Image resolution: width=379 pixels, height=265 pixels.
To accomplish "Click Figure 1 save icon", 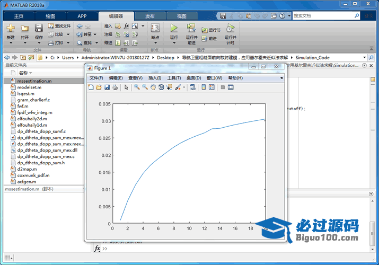I will (107, 87).
